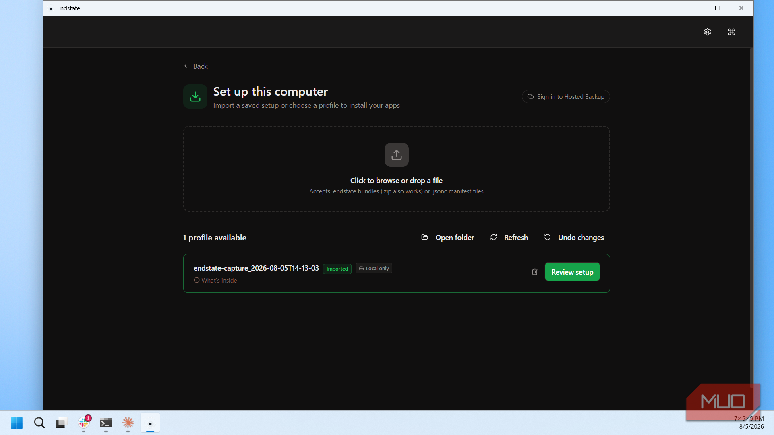Minimize the Endstate window

694,8
